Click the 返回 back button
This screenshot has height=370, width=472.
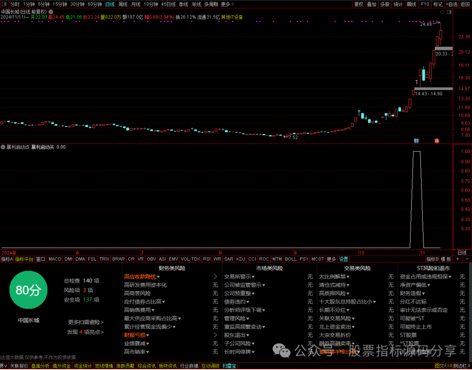(x=465, y=4)
